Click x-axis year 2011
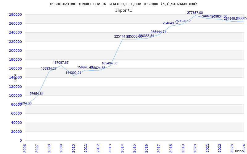The width and height of the screenshot is (247, 154). click(86, 148)
